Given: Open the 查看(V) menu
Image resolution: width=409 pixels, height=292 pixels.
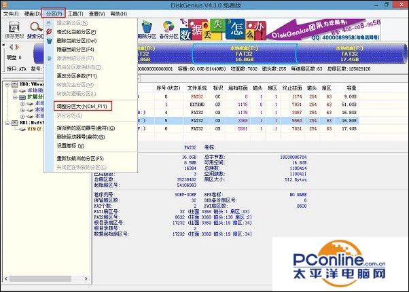Looking at the screenshot, I should [x=96, y=14].
